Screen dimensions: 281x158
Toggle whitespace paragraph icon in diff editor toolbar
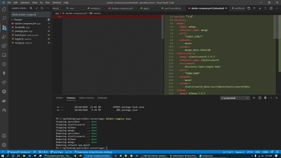coord(265,8)
